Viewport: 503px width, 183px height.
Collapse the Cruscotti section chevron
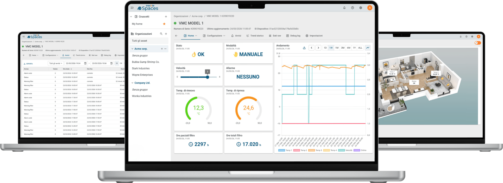click(131, 17)
